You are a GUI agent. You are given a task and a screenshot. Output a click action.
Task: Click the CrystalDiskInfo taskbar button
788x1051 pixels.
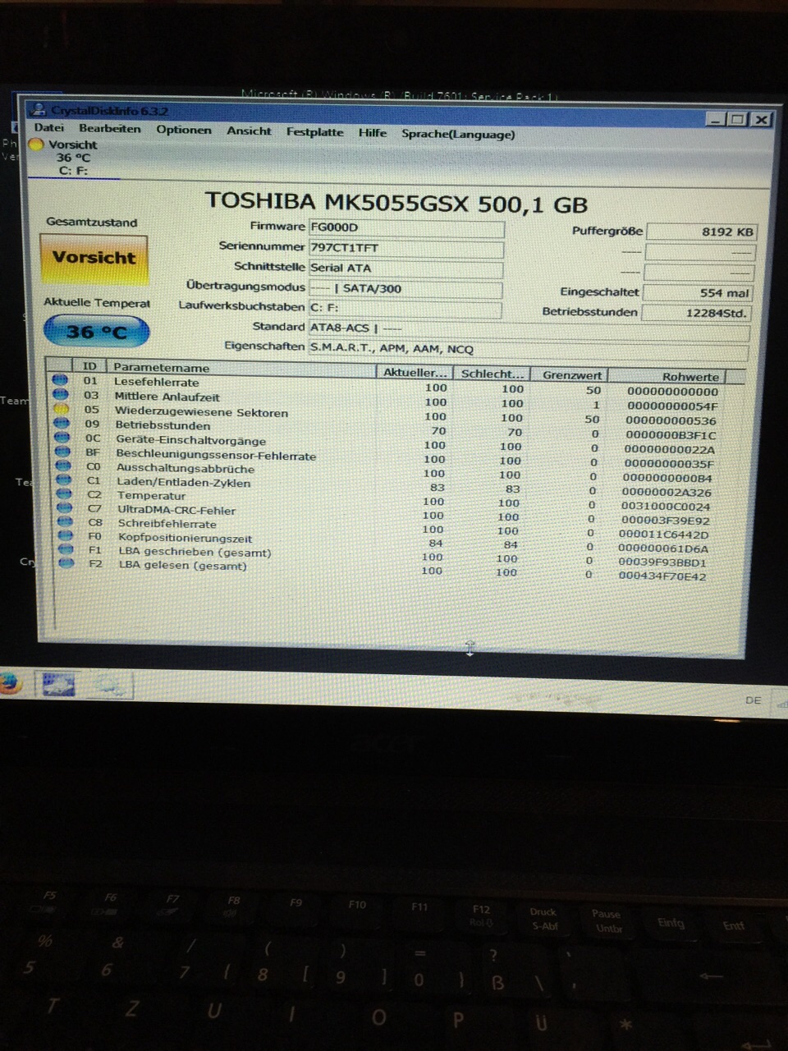(x=57, y=683)
